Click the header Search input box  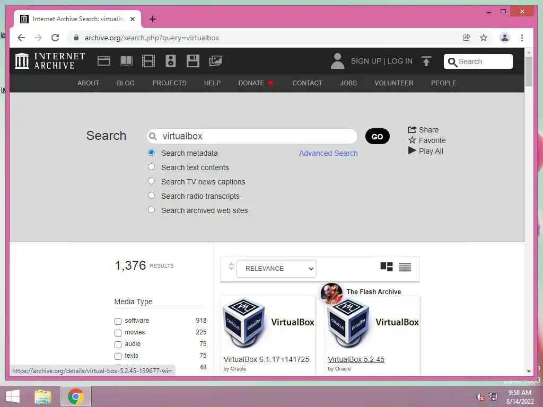[478, 61]
